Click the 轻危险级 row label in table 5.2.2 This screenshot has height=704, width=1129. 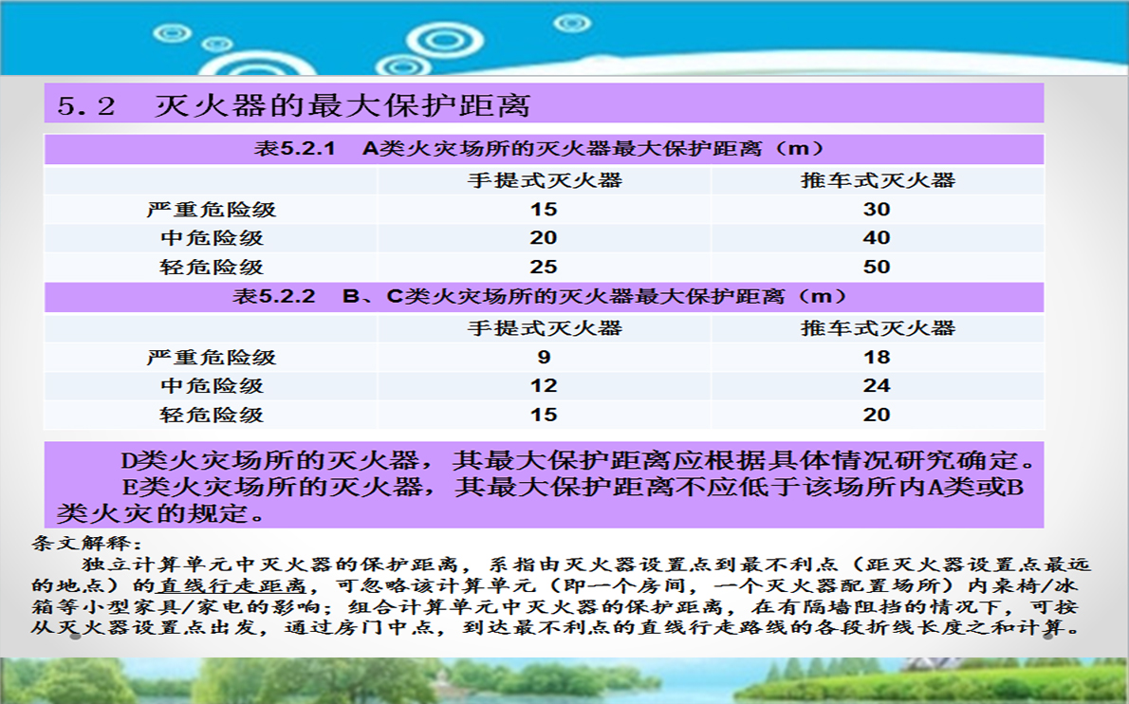tap(212, 415)
